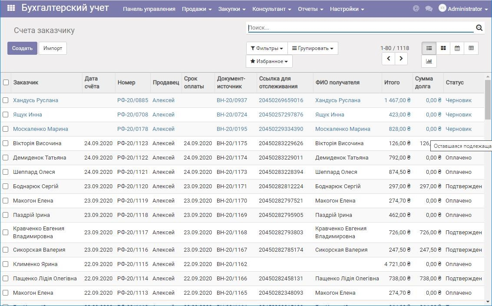Check the row for Клименко Ярина
Screen dimensions: 492x306
[5, 264]
